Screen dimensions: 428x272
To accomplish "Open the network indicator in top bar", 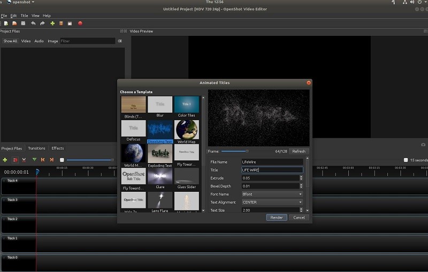I will [x=405, y=2].
